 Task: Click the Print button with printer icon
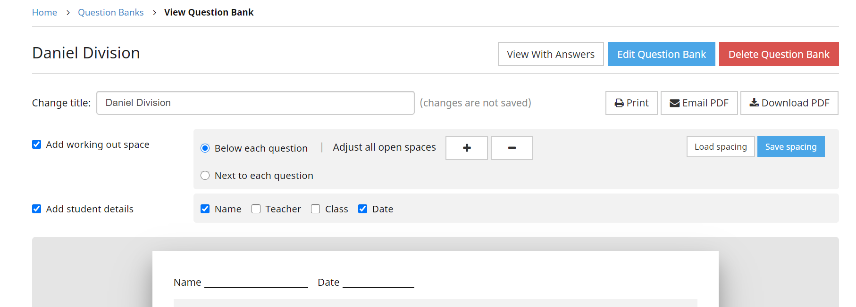pos(631,103)
